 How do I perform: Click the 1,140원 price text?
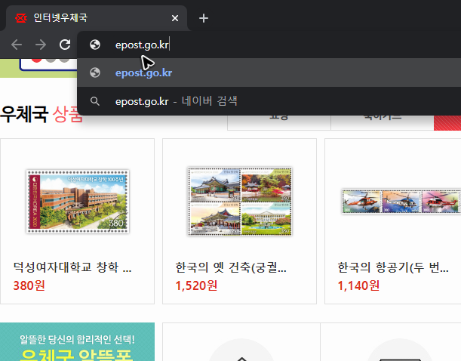tap(358, 285)
